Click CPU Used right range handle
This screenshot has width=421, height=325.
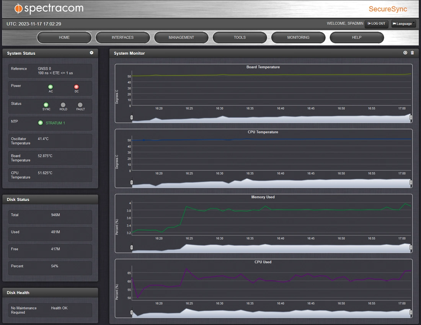click(411, 312)
